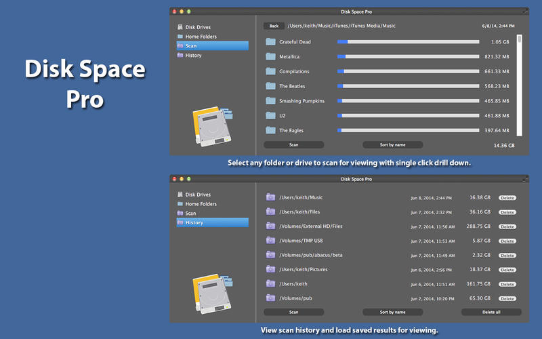Click folder icon for /Users/keith/Music
Viewport: 542px width, 339px height.
pos(270,197)
